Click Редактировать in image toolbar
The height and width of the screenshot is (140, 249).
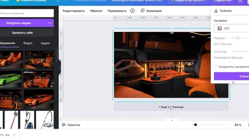pos(74,11)
